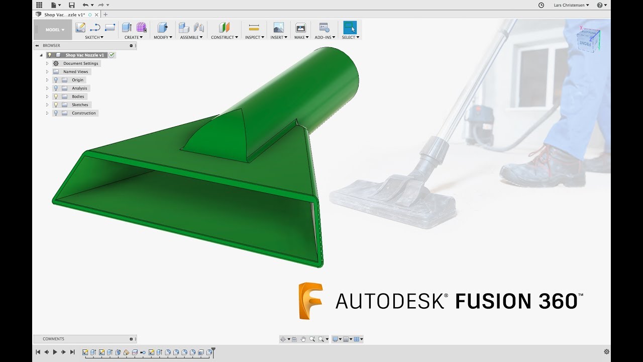Open timeline settings gear at bottom right
Image resolution: width=643 pixels, height=362 pixels.
tap(606, 352)
